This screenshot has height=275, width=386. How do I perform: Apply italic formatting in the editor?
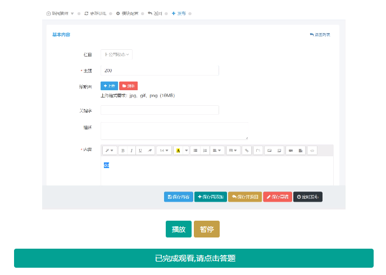(x=132, y=150)
